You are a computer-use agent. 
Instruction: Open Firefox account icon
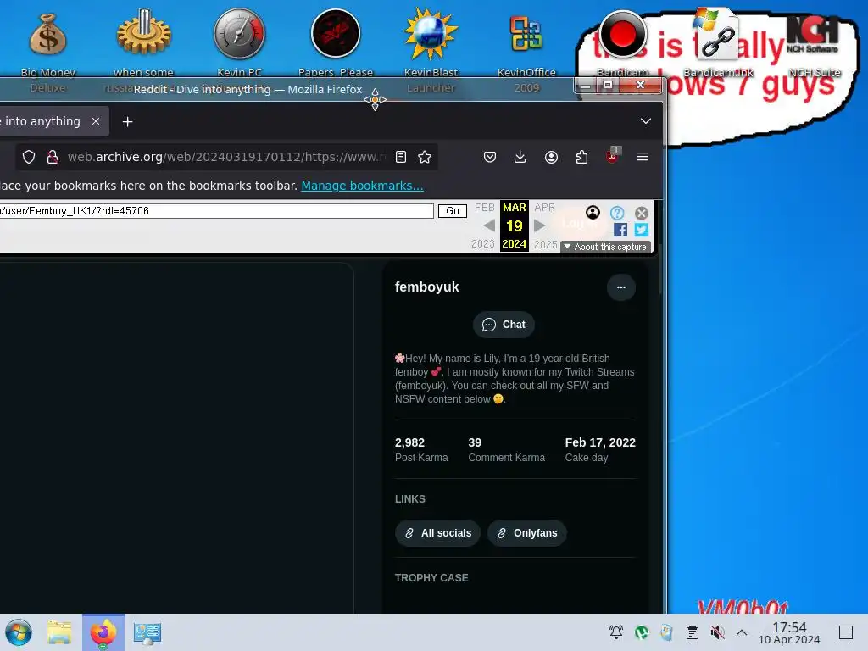tap(551, 157)
